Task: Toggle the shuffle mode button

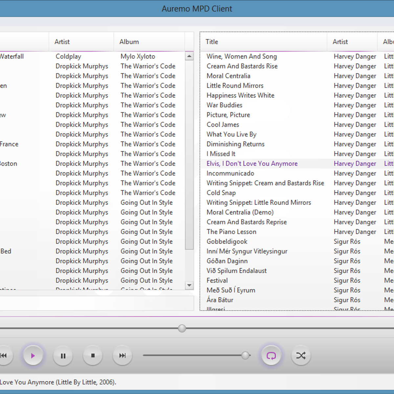Action: pyautogui.click(x=301, y=356)
